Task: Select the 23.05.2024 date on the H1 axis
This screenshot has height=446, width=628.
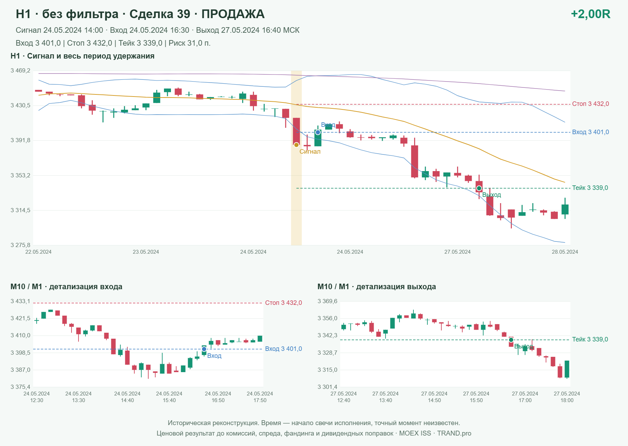Action: click(146, 252)
